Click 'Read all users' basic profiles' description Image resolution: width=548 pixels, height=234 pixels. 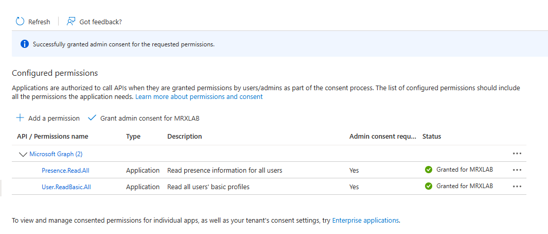[208, 187]
